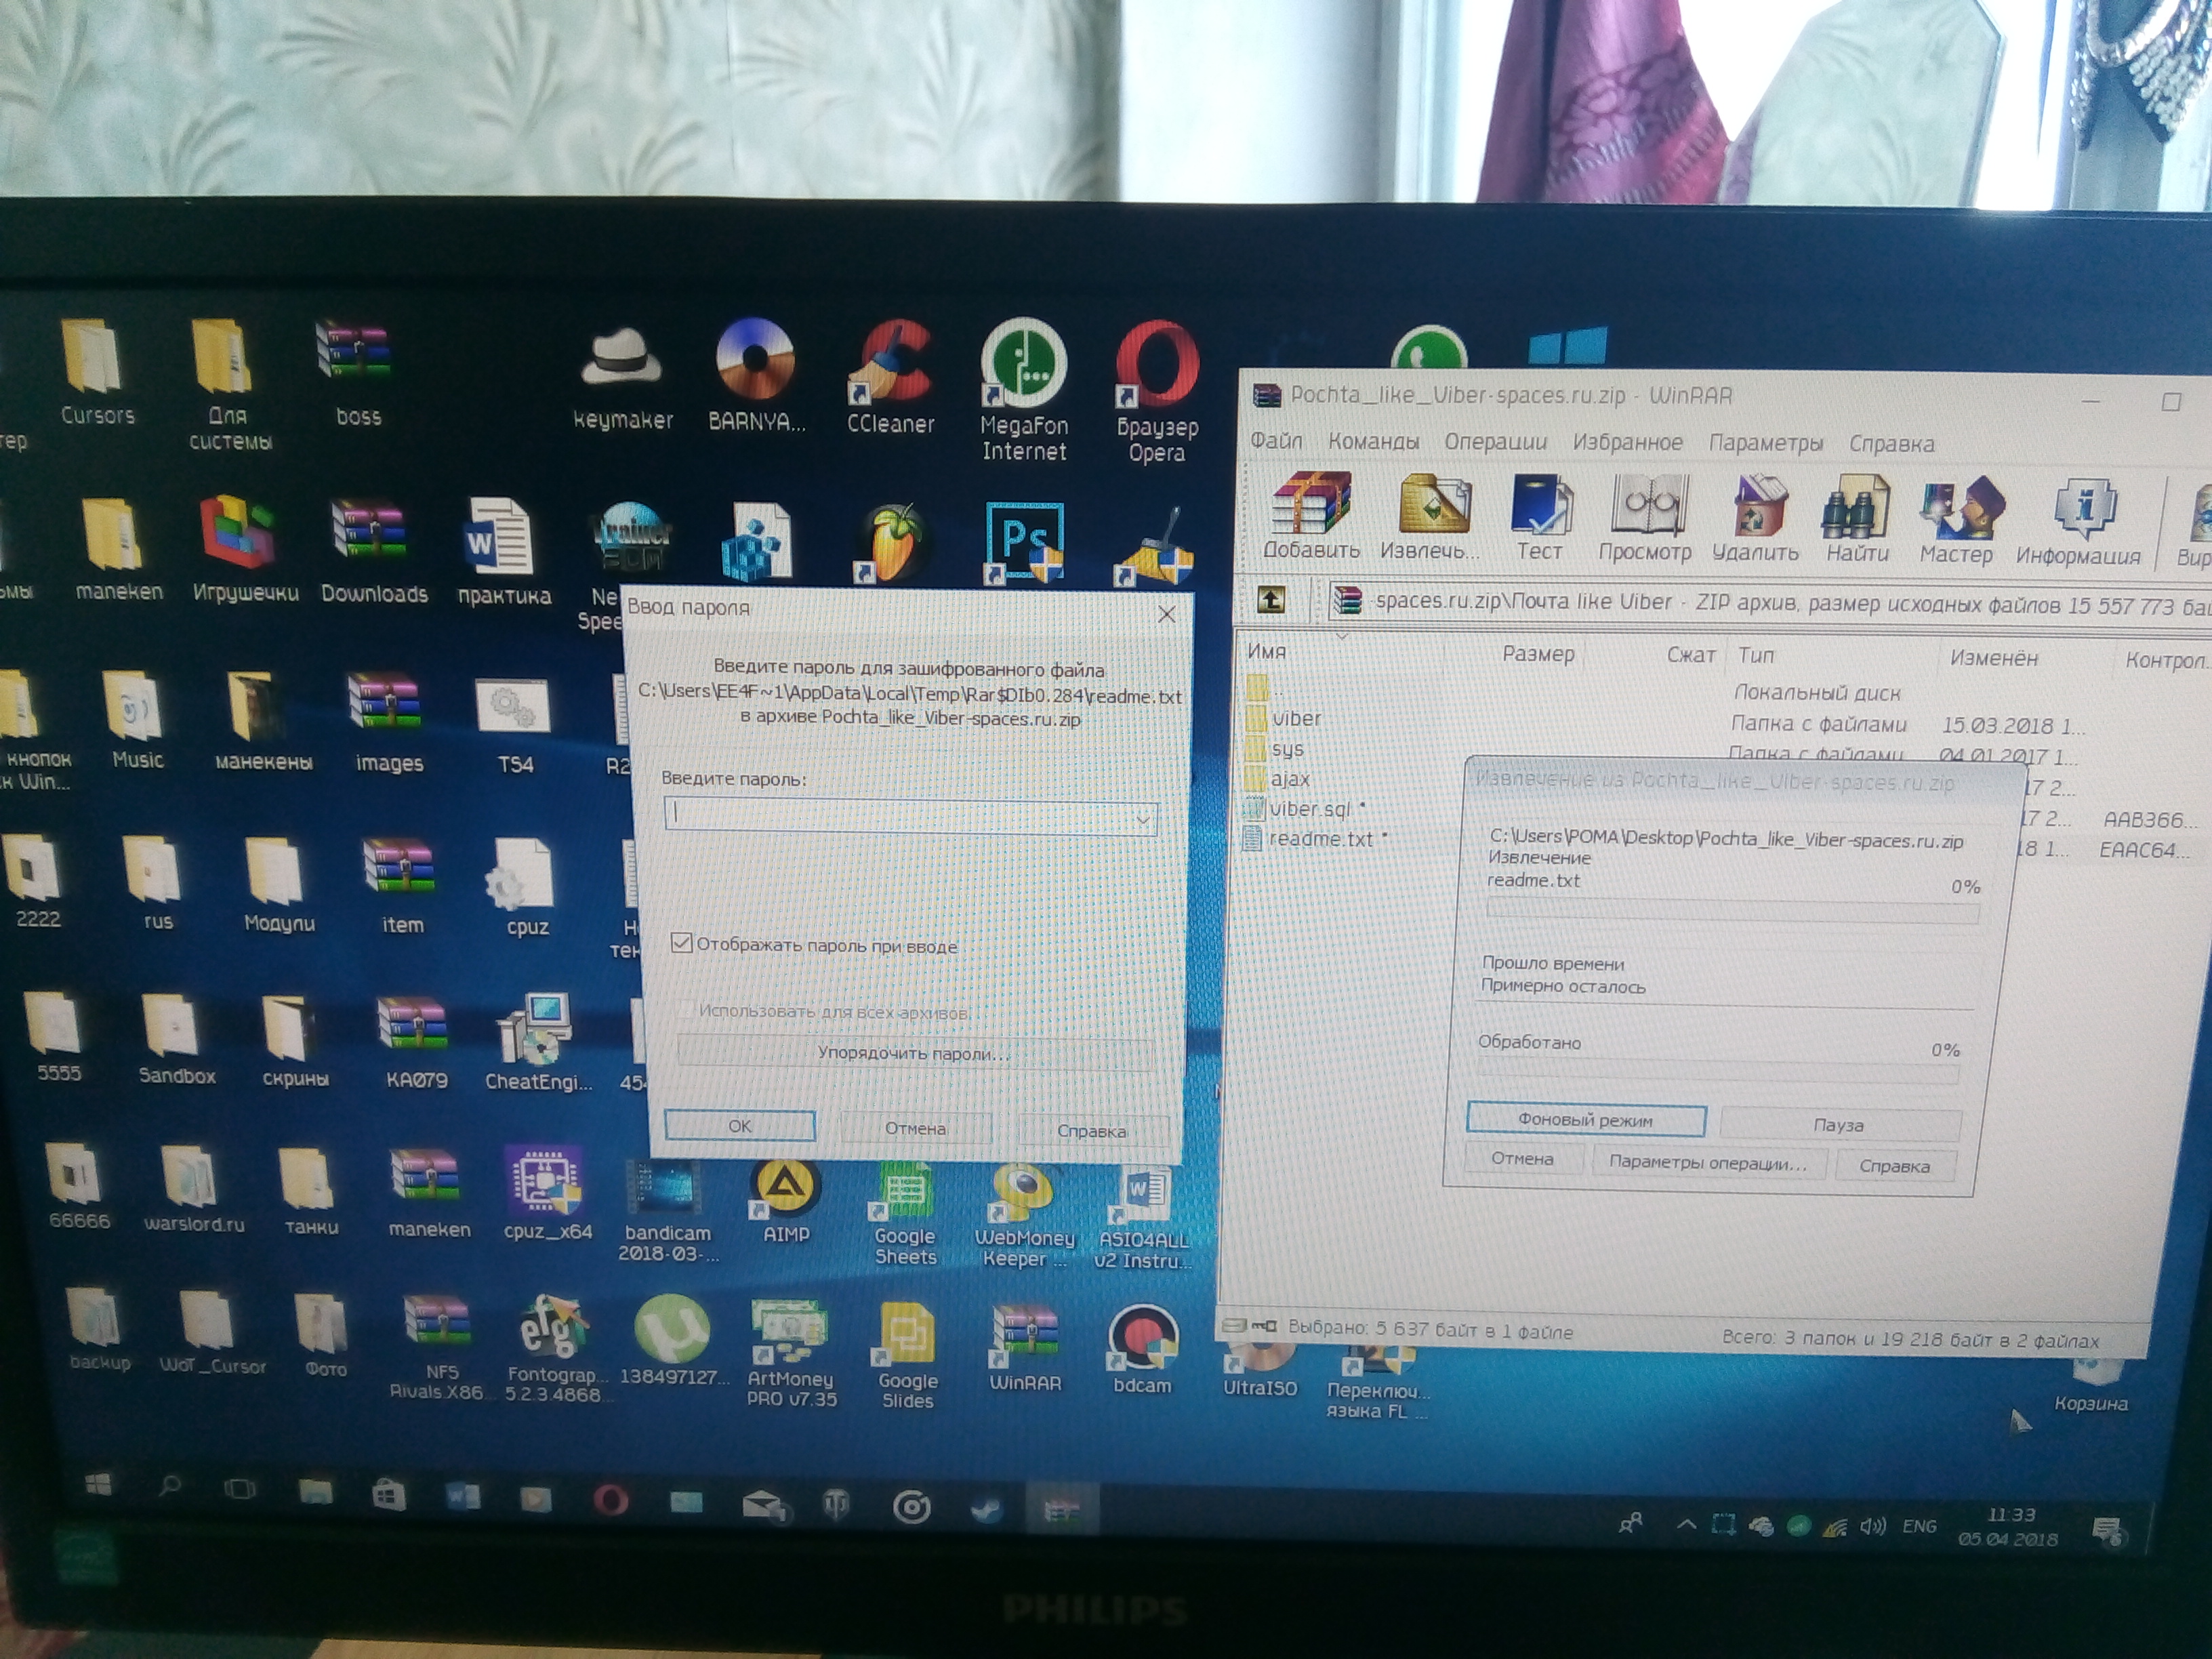Open the Операции menu in WinRAR
Screen dimensions: 2212x1659
(1495, 442)
